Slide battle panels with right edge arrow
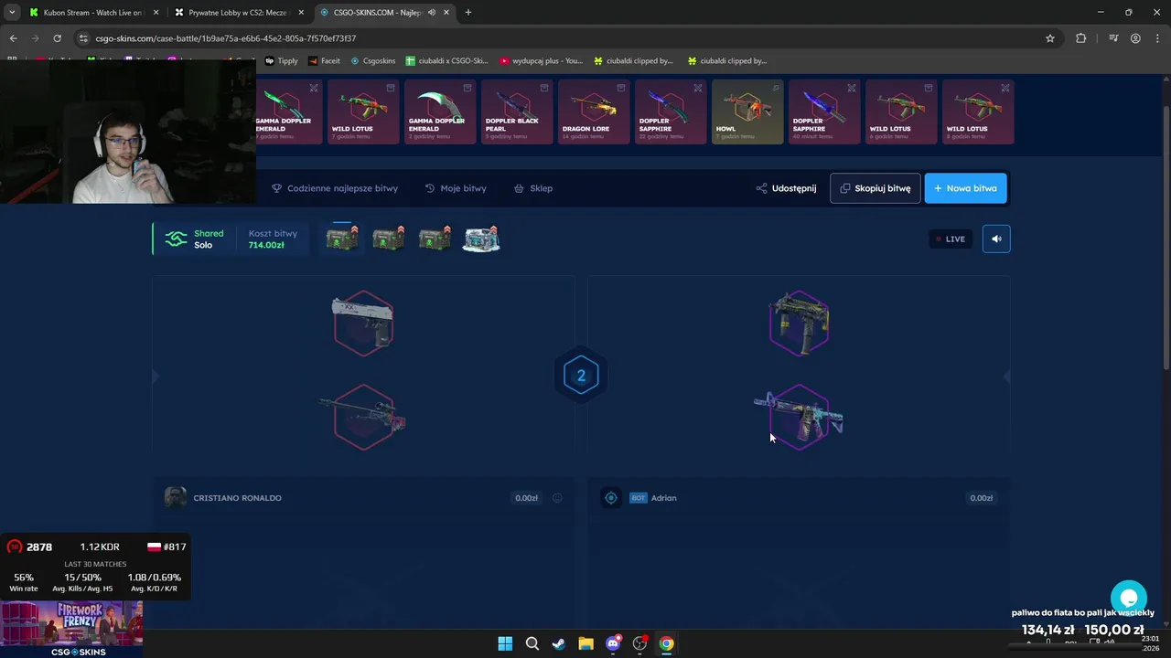1171x658 pixels. [1006, 376]
